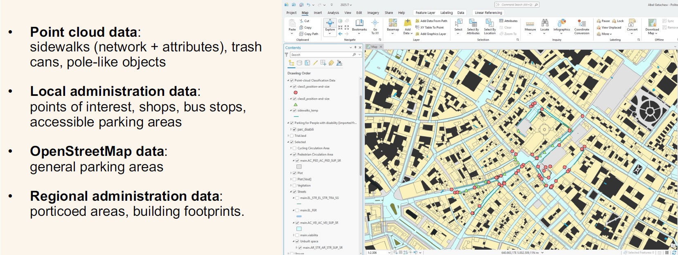Image resolution: width=678 pixels, height=255 pixels.
Task: Open the Measure tool
Action: (530, 25)
